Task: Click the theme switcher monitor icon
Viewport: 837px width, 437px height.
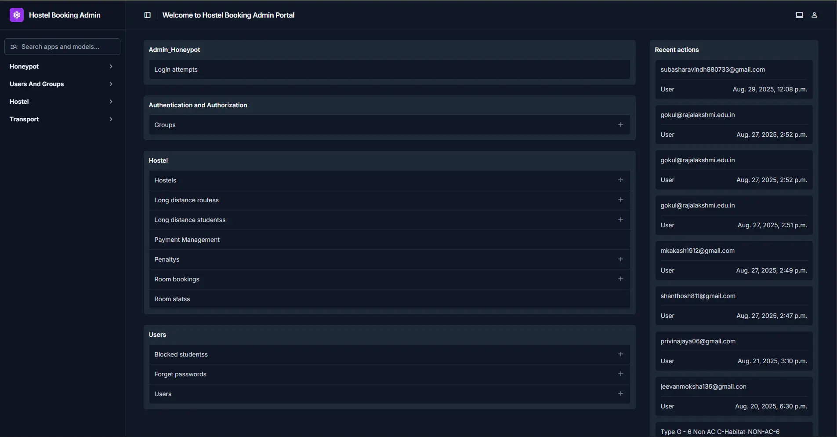Action: pyautogui.click(x=799, y=15)
